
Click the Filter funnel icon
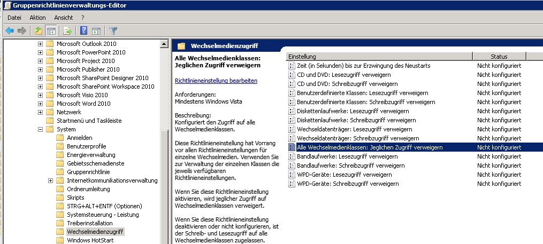tap(113, 30)
